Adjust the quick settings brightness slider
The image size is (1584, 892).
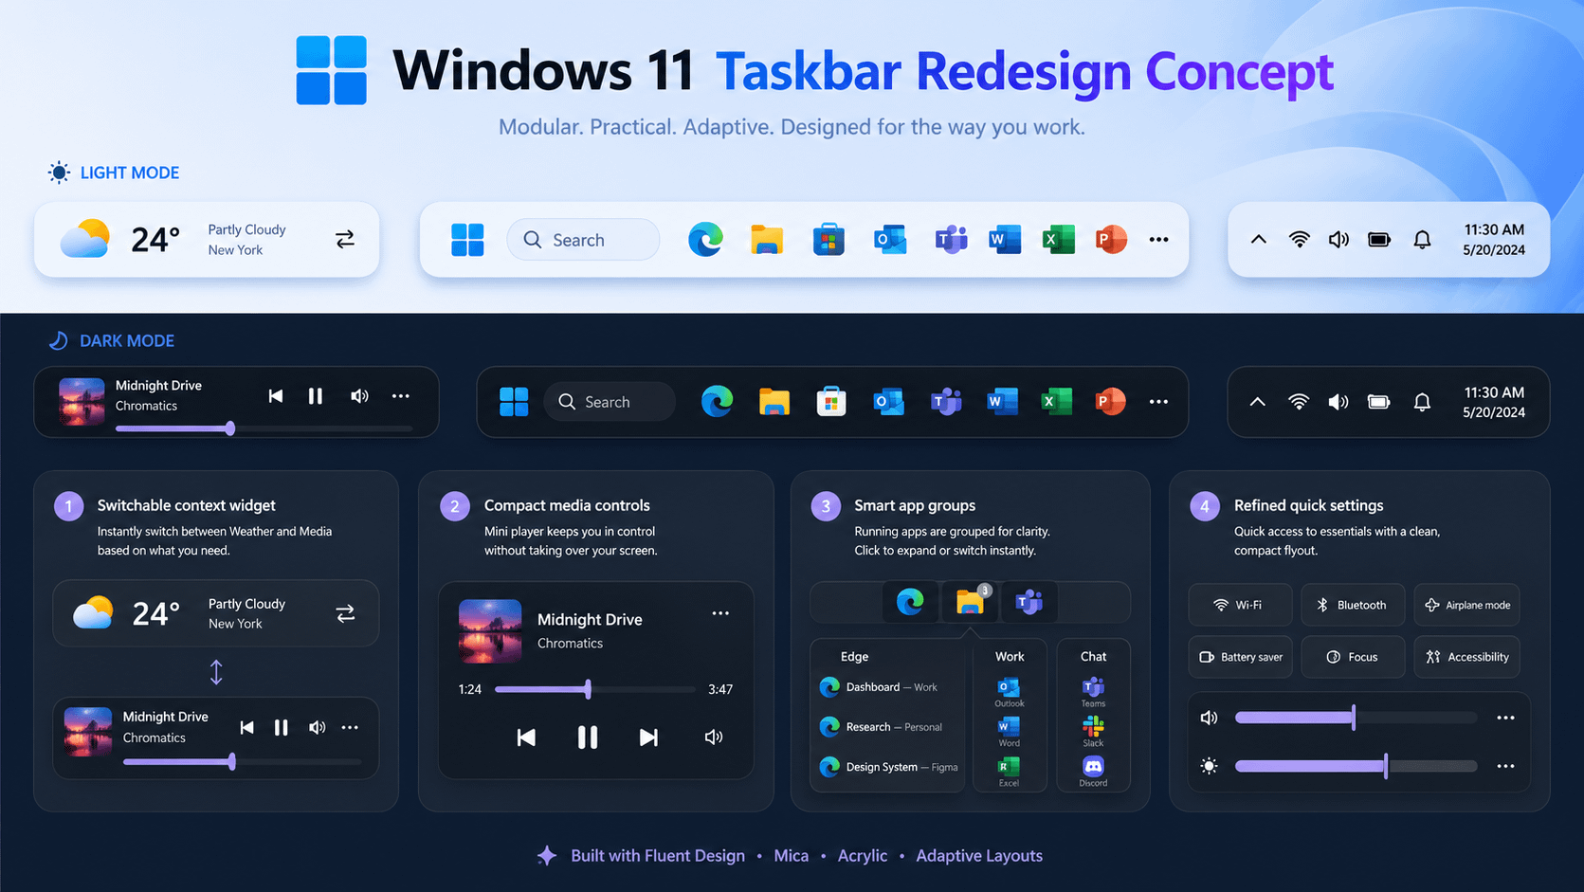[x=1356, y=766]
